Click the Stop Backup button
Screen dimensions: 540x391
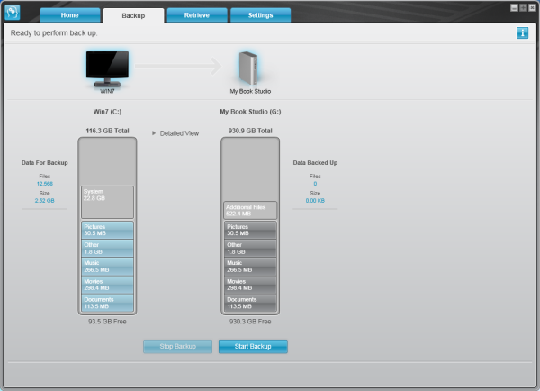[177, 347]
